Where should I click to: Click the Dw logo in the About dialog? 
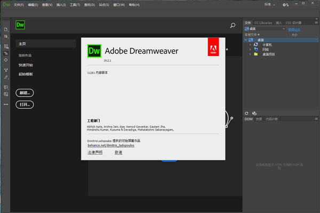[94, 51]
